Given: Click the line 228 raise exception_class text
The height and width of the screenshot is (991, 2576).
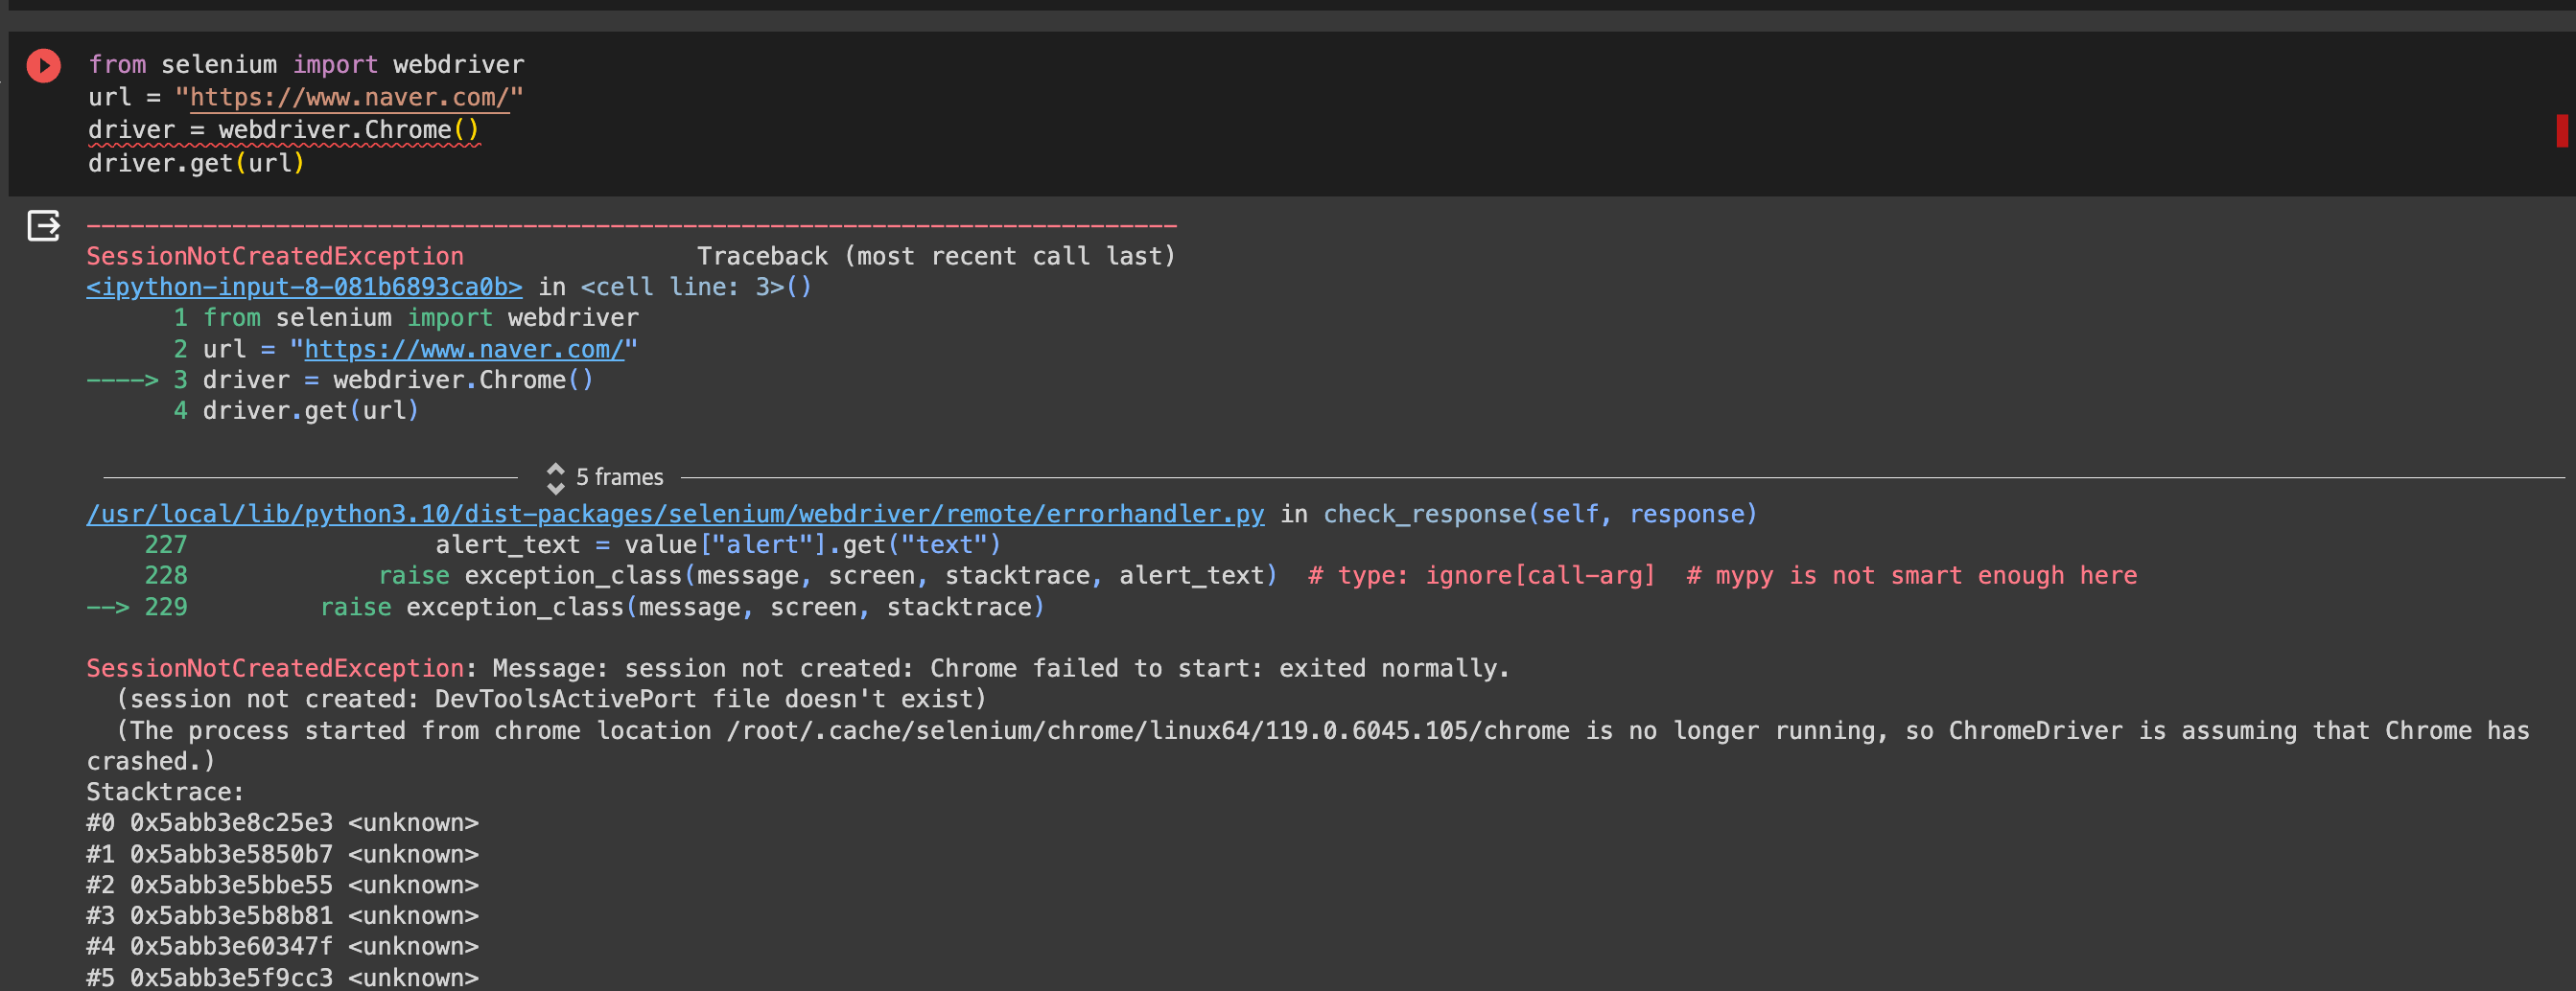Looking at the screenshot, I should click(x=828, y=575).
